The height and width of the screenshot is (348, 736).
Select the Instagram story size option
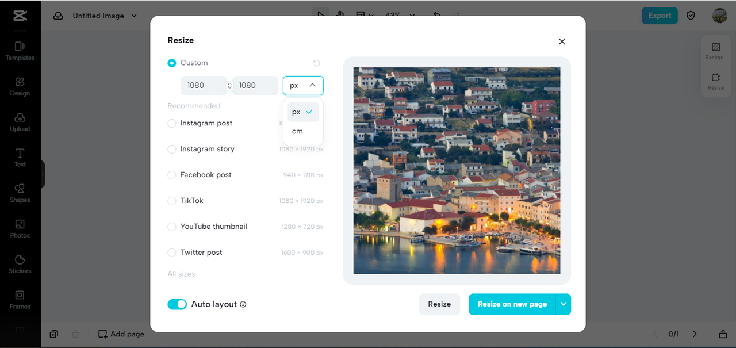point(245,149)
